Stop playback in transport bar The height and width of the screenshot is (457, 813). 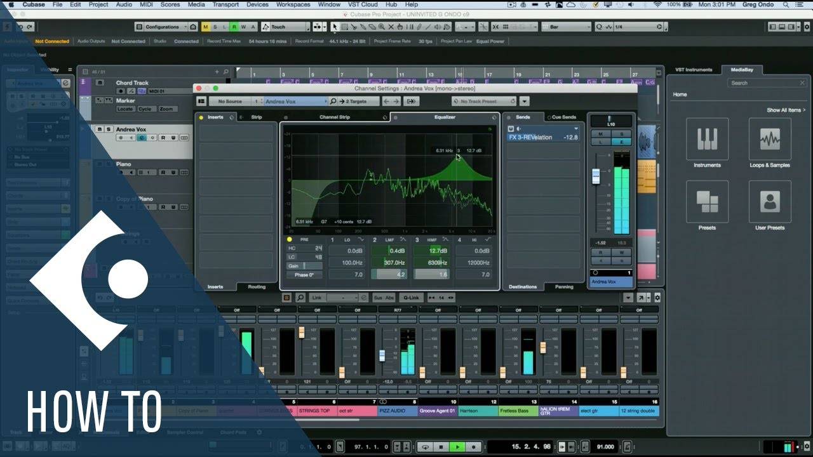coord(442,447)
